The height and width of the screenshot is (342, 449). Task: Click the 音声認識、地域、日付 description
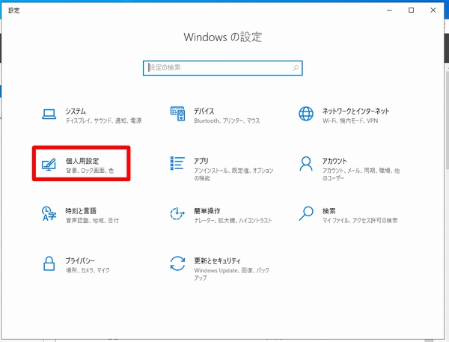(x=92, y=220)
